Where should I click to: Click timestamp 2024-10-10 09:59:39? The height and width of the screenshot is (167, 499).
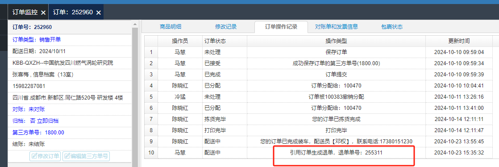(x=459, y=75)
